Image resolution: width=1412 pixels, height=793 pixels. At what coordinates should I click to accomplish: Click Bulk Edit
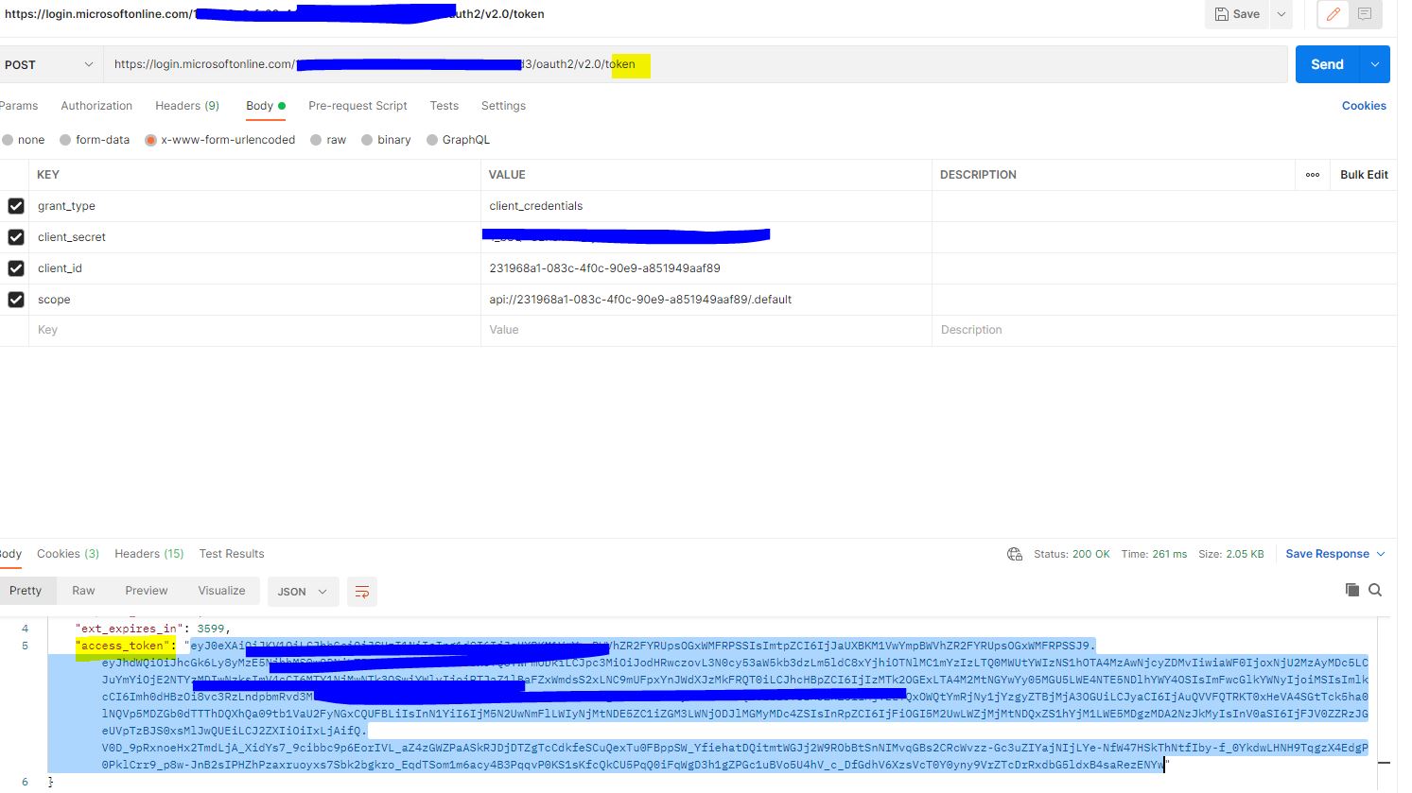pos(1364,175)
